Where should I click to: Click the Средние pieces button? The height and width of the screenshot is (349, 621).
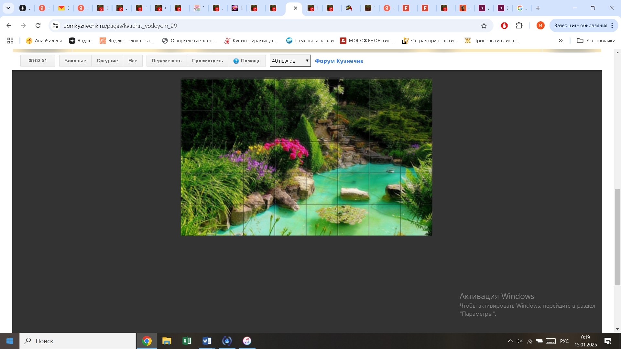click(107, 61)
